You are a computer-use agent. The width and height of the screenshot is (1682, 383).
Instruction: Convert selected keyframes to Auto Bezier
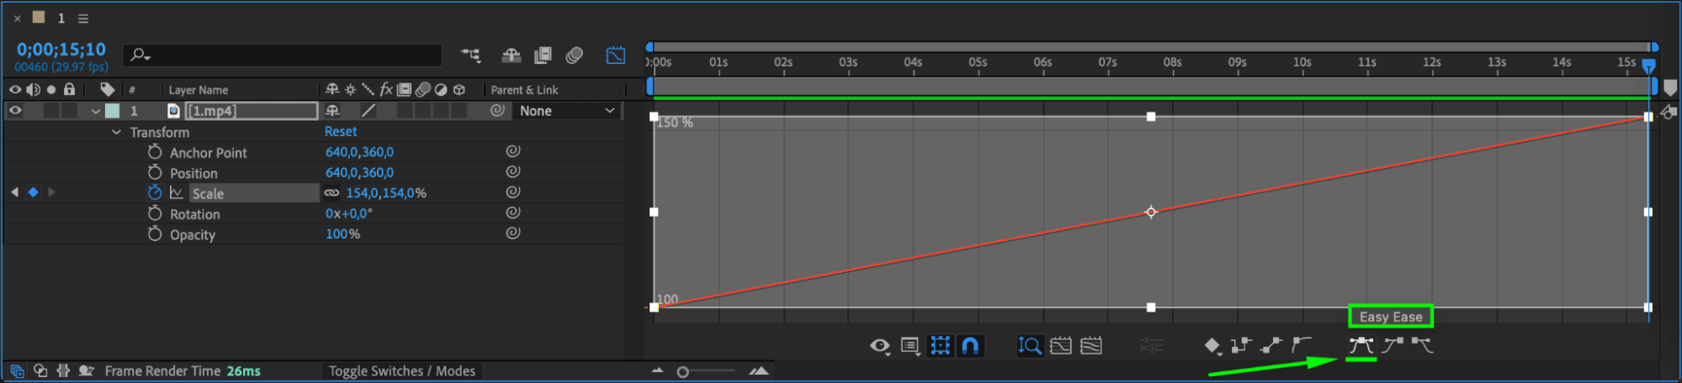tap(1302, 345)
